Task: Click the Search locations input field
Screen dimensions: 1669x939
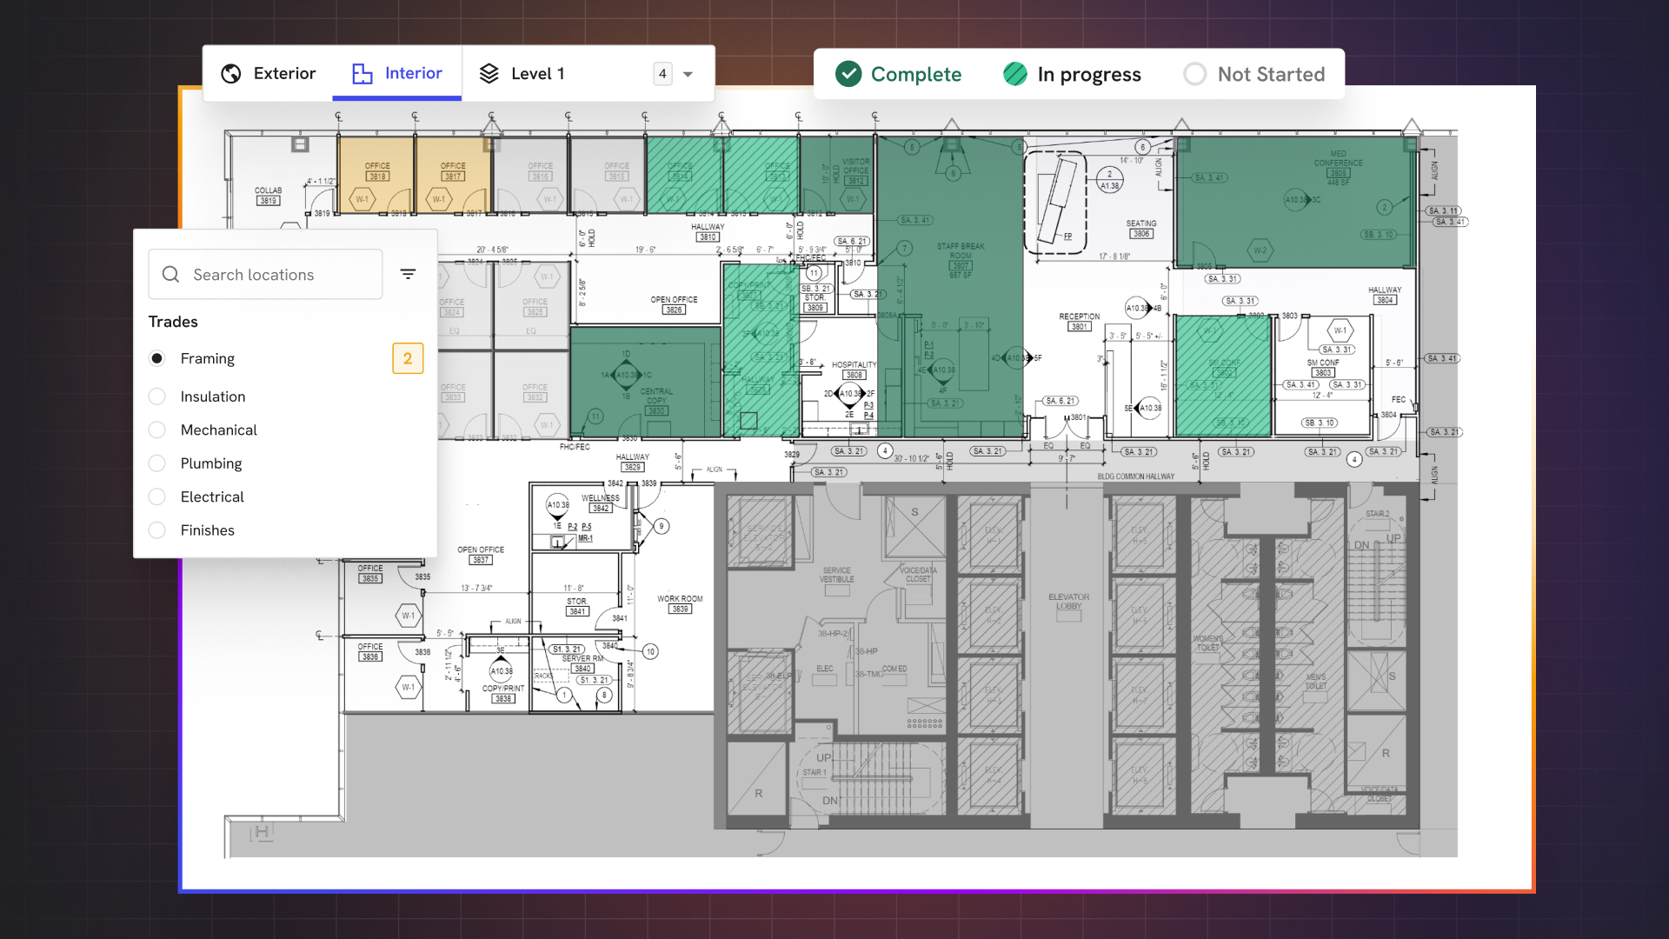Action: click(x=278, y=275)
